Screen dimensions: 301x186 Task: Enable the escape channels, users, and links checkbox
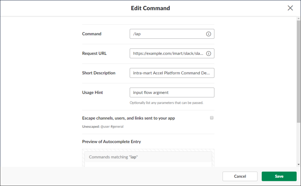[212, 118]
